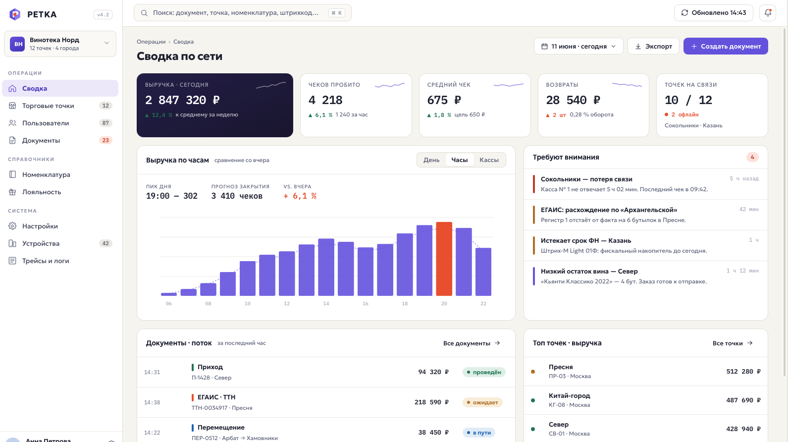
Task: Open the «Сокольники — потеря связи» alert
Action: coord(646,184)
